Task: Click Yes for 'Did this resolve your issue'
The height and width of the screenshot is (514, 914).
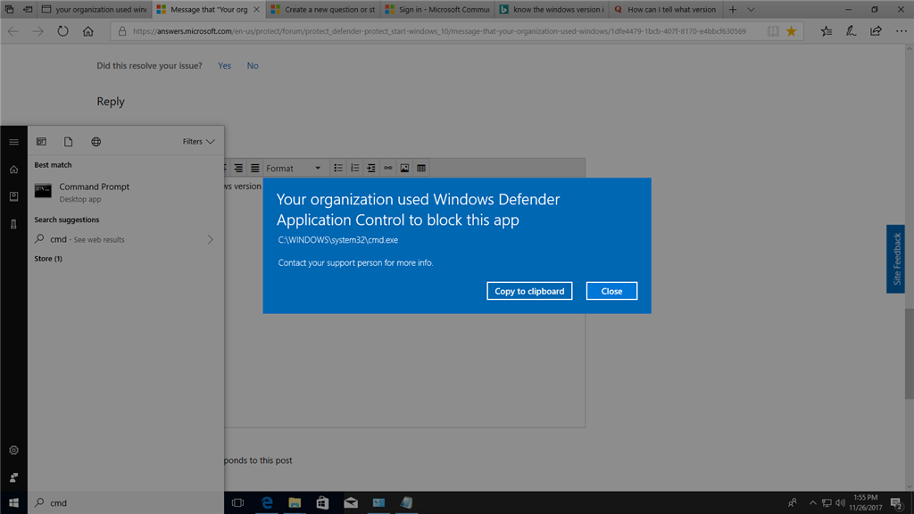Action: click(224, 66)
